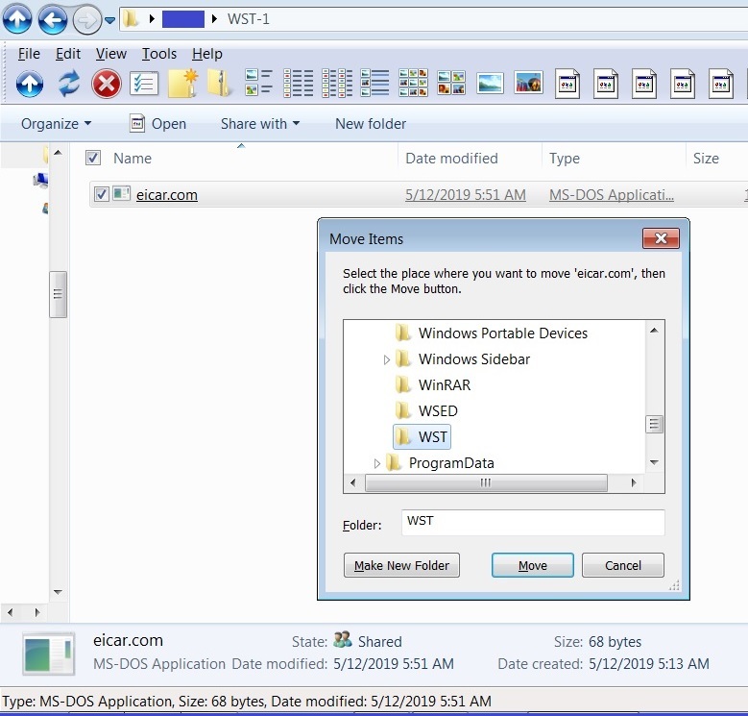Close the Move Items dialog
748x716 pixels.
(661, 238)
